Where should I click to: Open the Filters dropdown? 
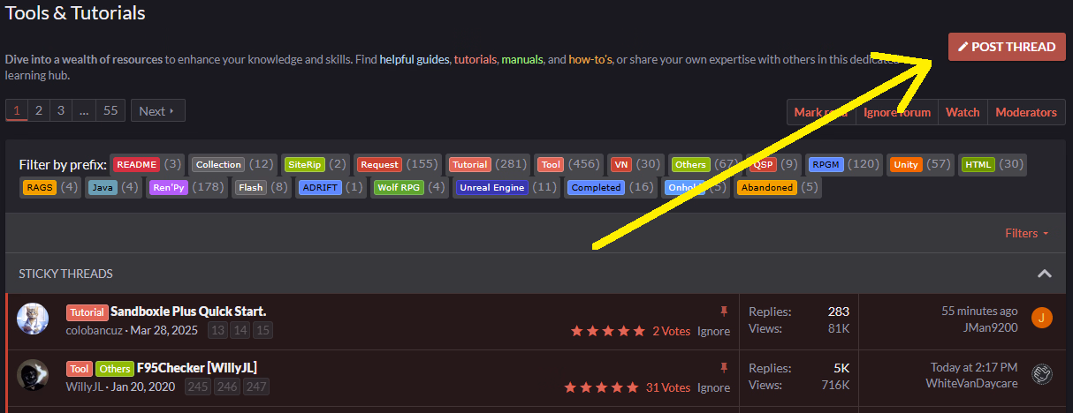[x=1027, y=234]
